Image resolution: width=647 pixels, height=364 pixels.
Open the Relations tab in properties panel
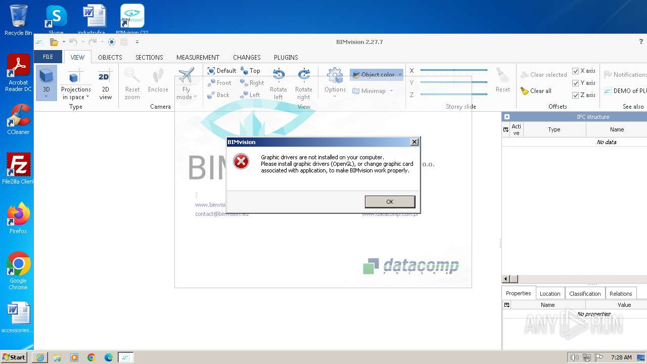pyautogui.click(x=621, y=294)
